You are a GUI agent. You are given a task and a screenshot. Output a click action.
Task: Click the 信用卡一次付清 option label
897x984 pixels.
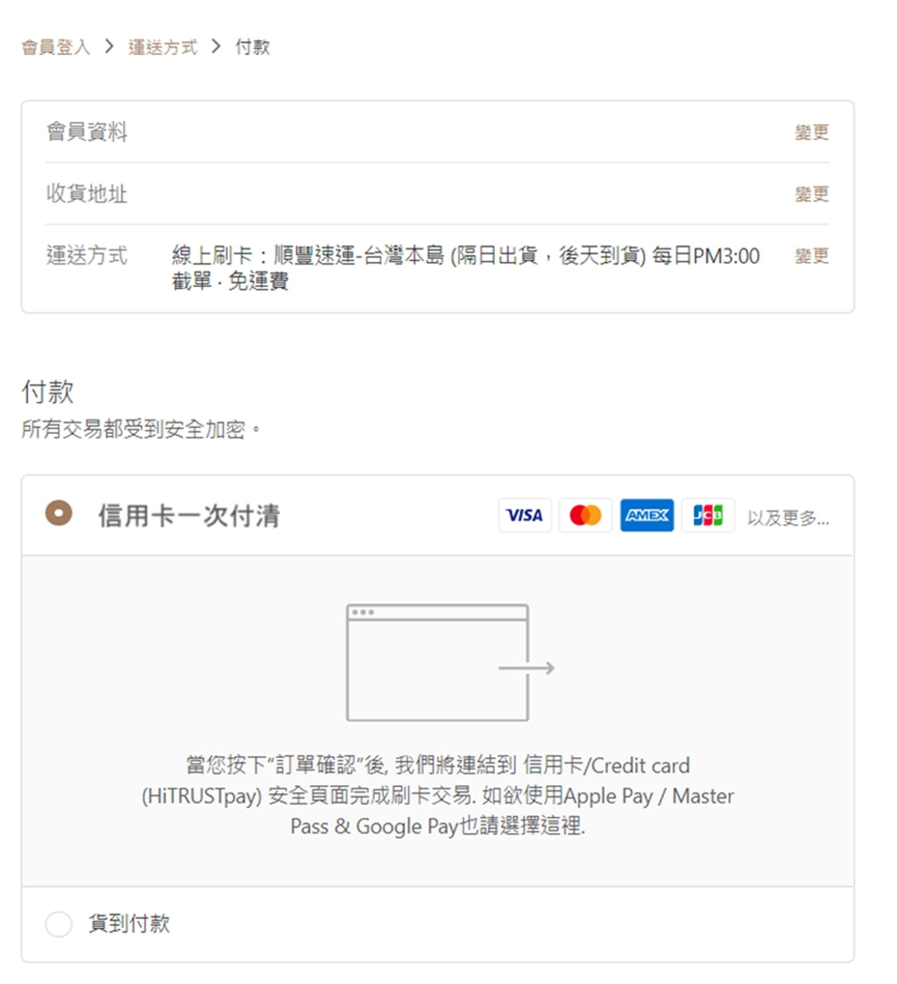pos(189,516)
